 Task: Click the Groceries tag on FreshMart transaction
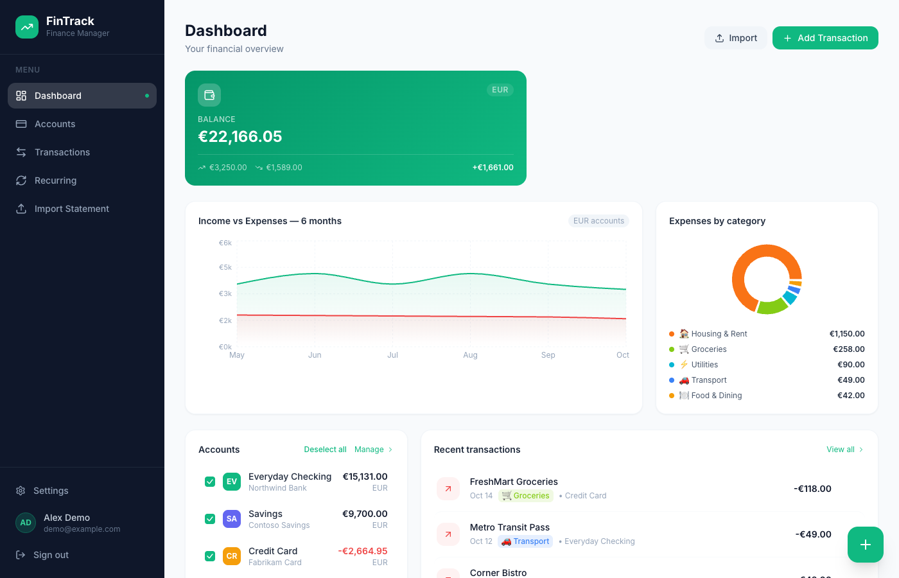coord(526,496)
